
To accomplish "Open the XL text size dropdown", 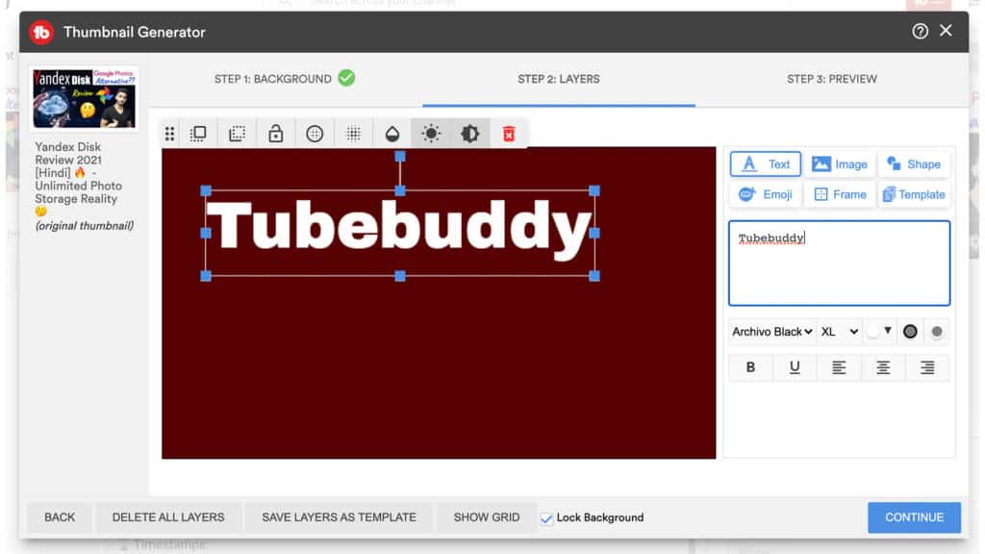I will [839, 332].
